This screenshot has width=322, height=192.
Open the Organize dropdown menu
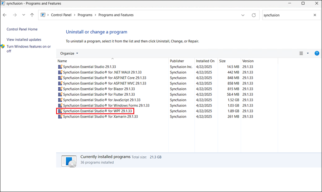pos(69,53)
